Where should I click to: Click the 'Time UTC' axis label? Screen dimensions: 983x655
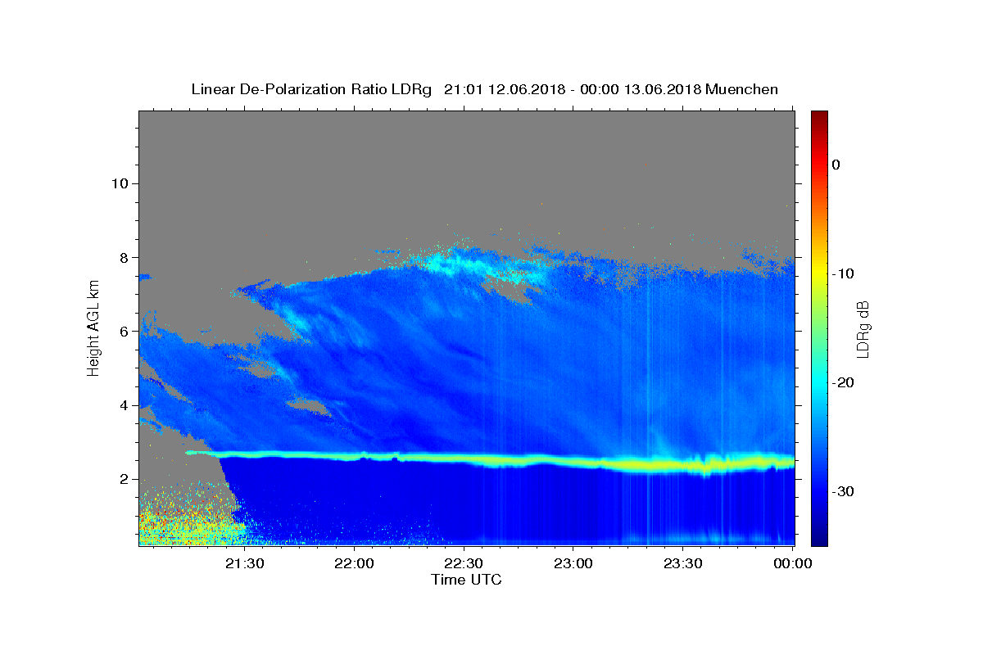[466, 580]
